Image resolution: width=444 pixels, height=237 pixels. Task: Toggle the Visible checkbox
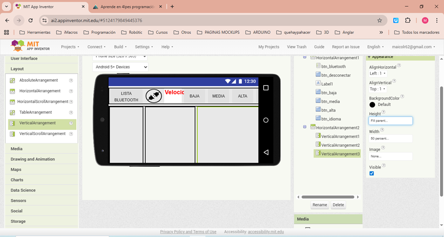click(x=372, y=174)
